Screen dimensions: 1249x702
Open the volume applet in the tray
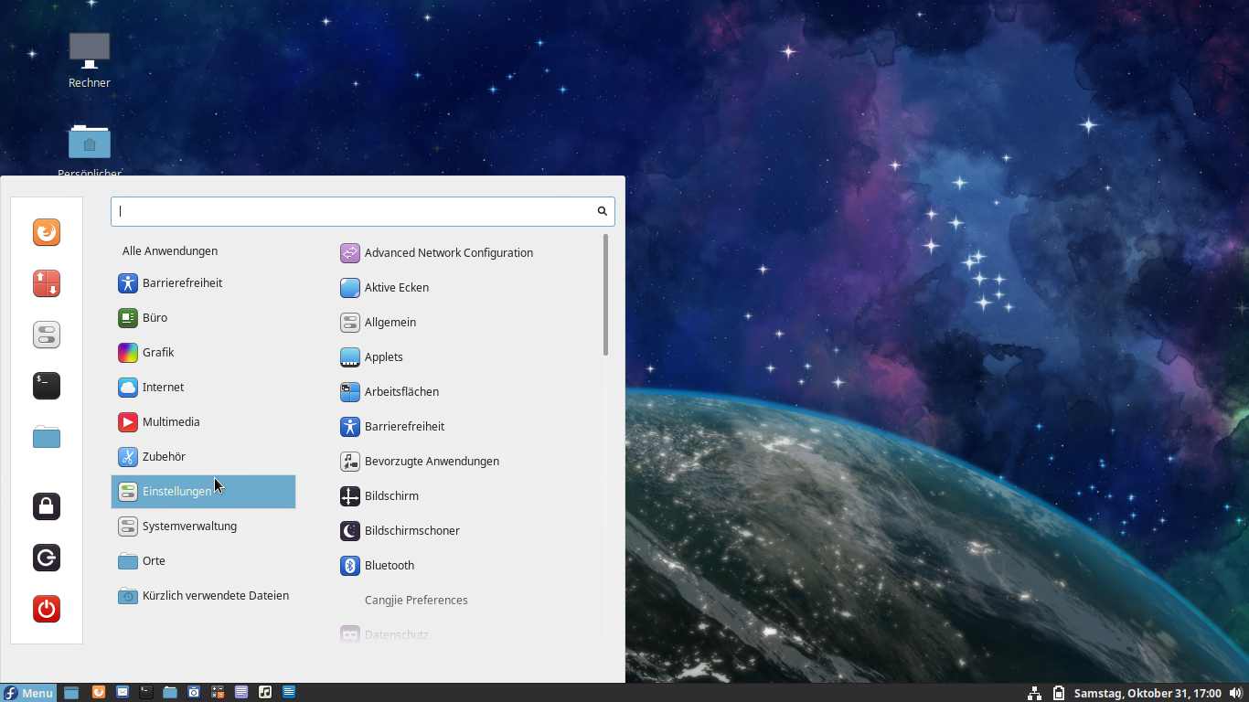pos(1237,693)
